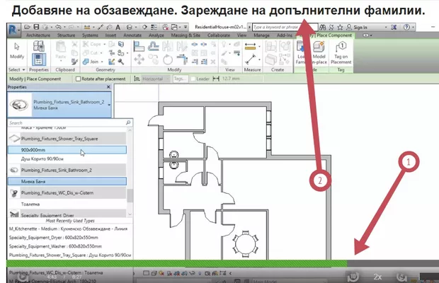Click the Default 3D View icon
This screenshot has height=283, width=439.
[x=130, y=28]
